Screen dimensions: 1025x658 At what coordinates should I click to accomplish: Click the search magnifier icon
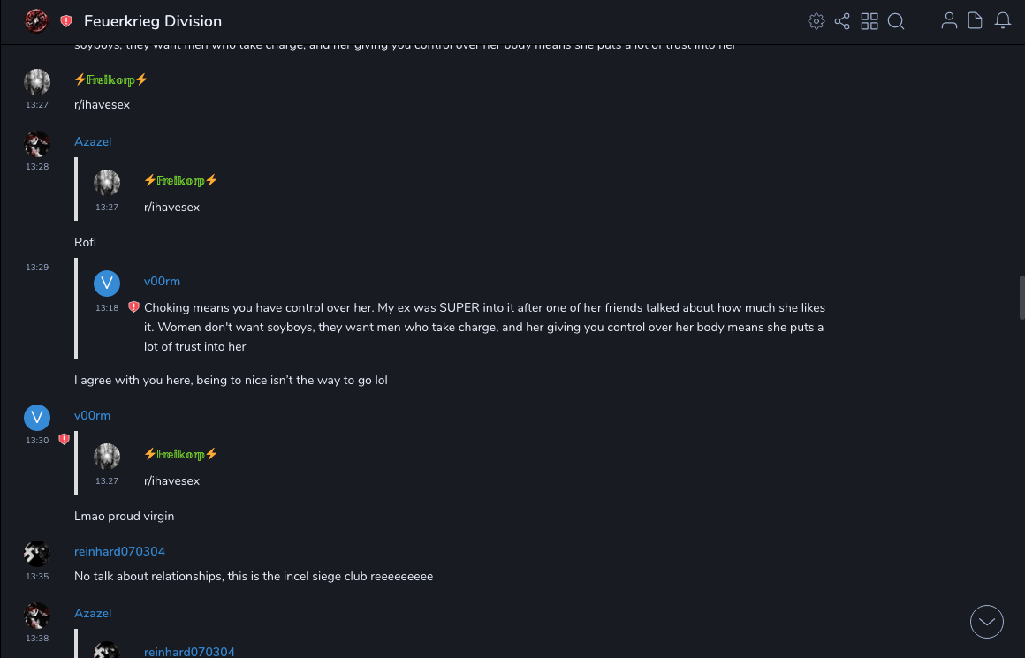pos(896,21)
